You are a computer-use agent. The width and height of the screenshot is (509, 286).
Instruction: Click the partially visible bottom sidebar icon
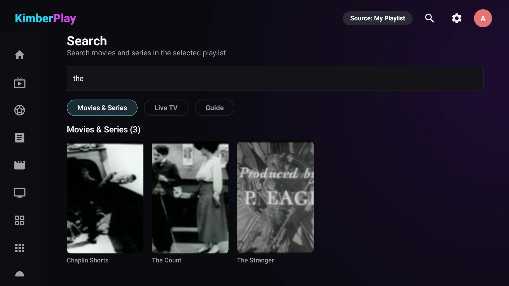(20, 274)
